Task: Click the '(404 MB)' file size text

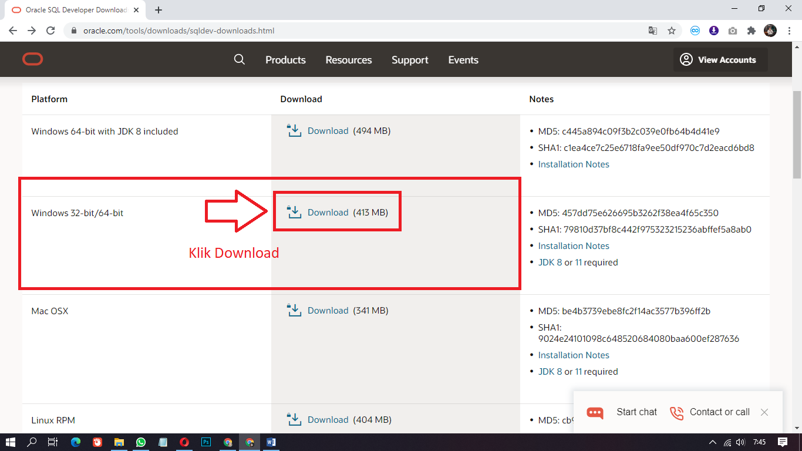Action: pos(372,420)
